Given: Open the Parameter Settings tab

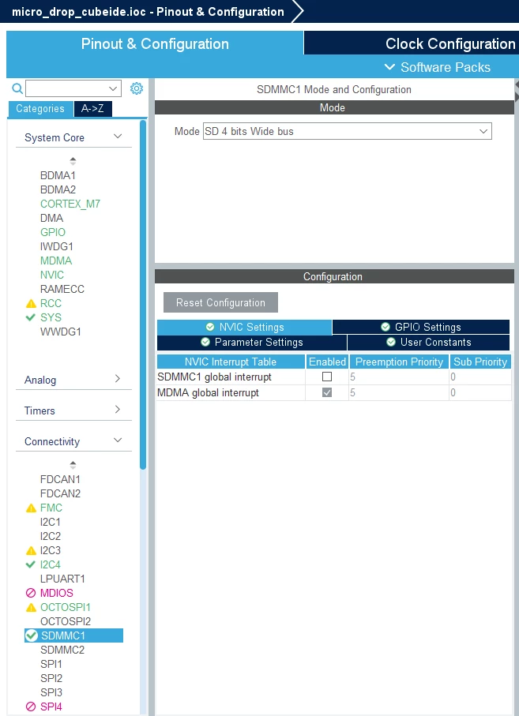Looking at the screenshot, I should click(252, 342).
